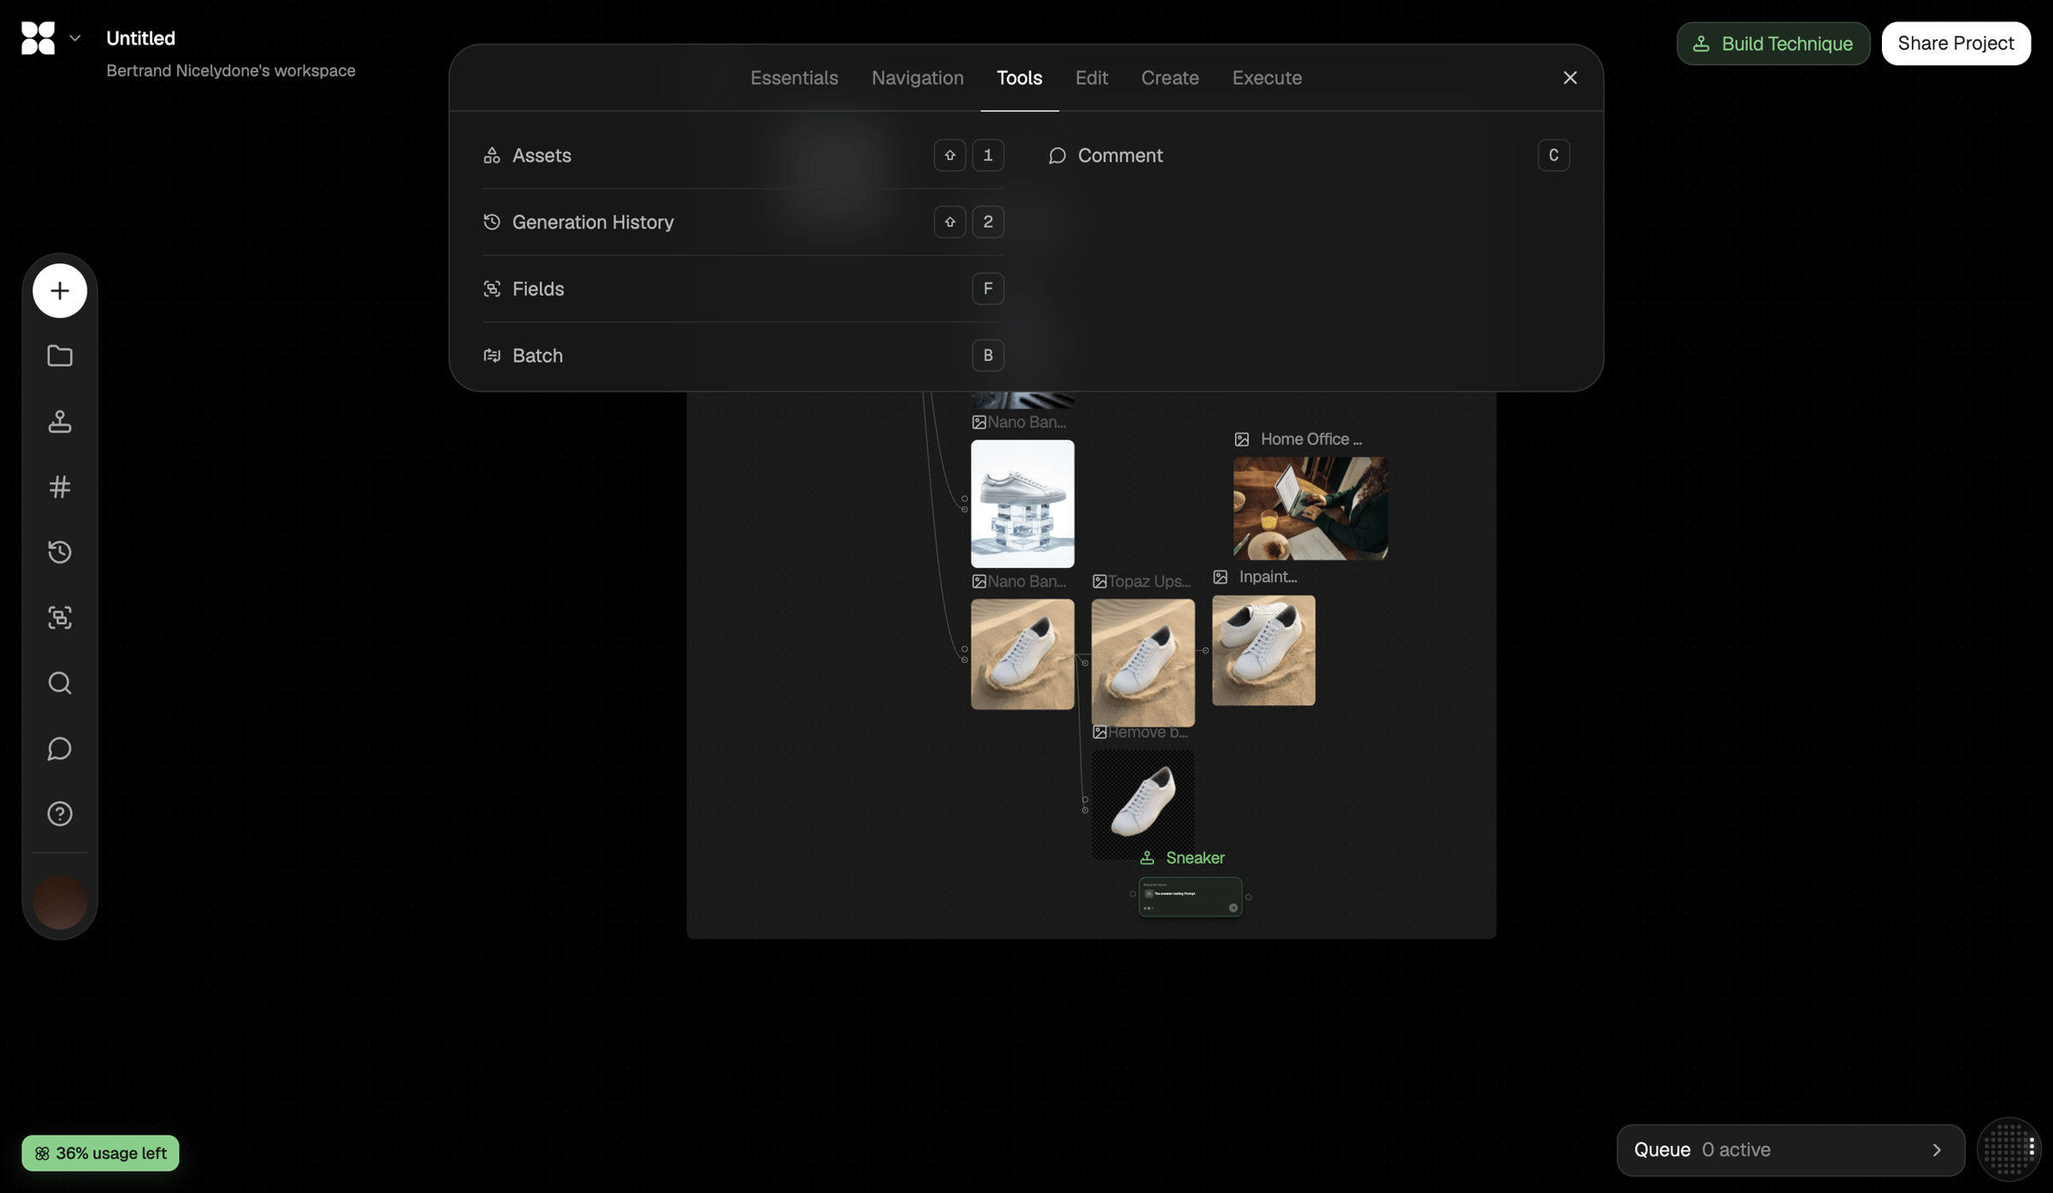Click the Build Technique button
Viewport: 2053px width, 1193px height.
(1773, 44)
